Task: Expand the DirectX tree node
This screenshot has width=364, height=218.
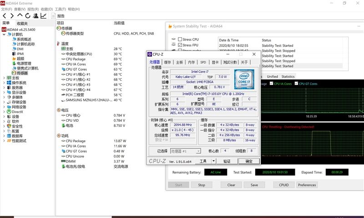Action: (4, 112)
